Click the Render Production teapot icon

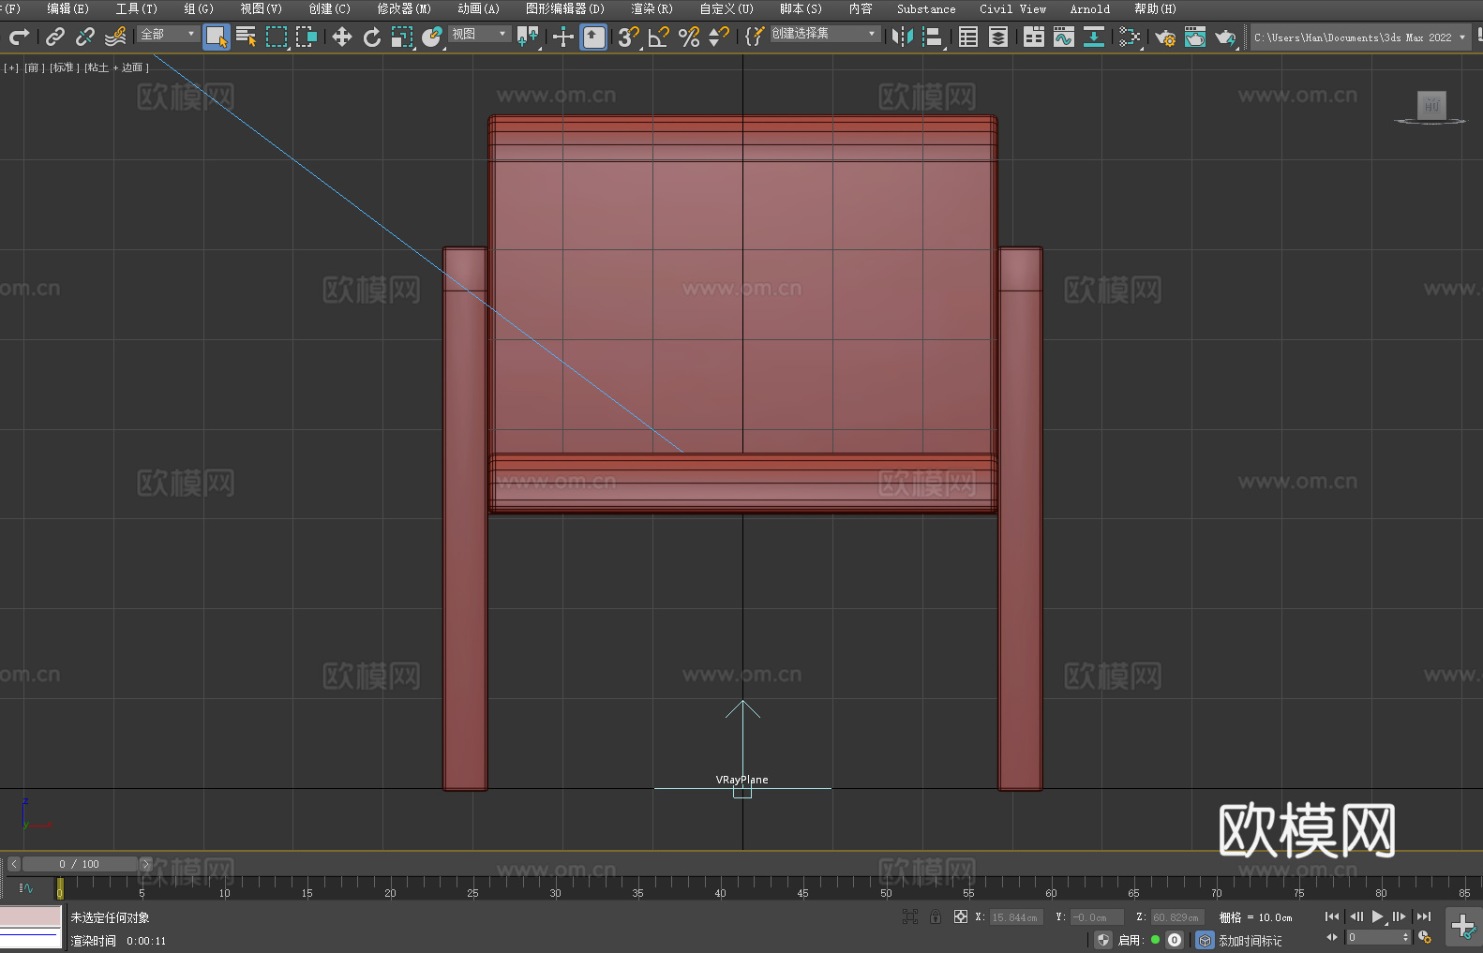[x=1225, y=37]
